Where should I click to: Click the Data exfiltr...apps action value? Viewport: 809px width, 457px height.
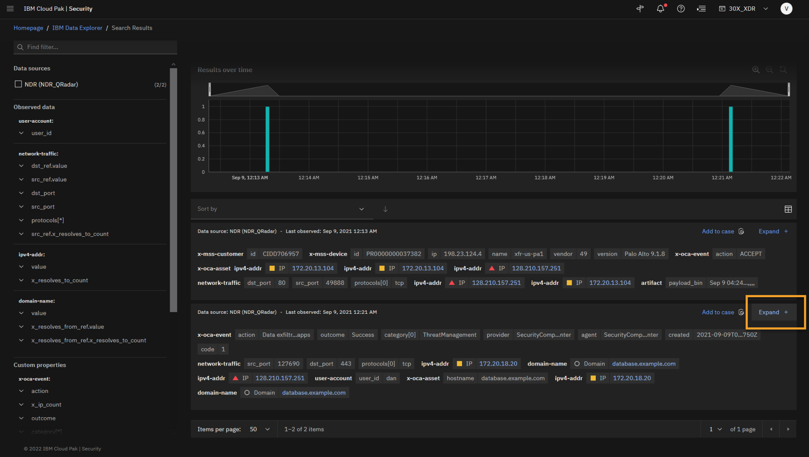coord(286,335)
